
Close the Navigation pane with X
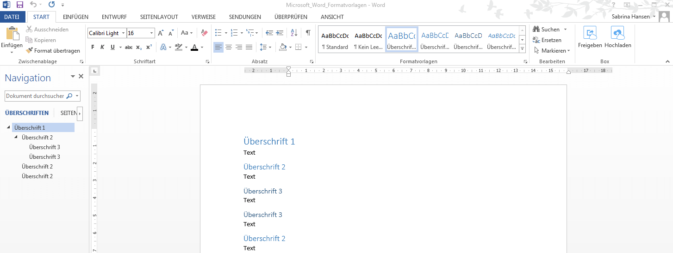tap(81, 77)
